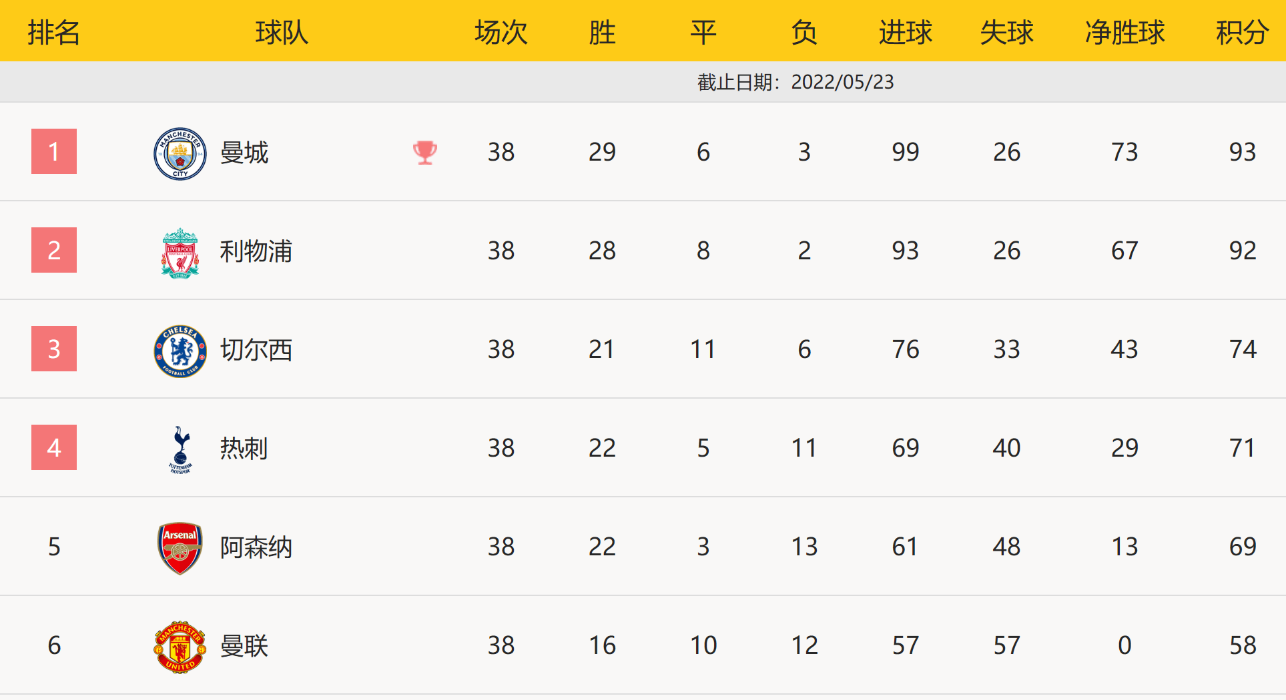Open the 曼联 team link
Screen dimensions: 1286x700
point(244,646)
